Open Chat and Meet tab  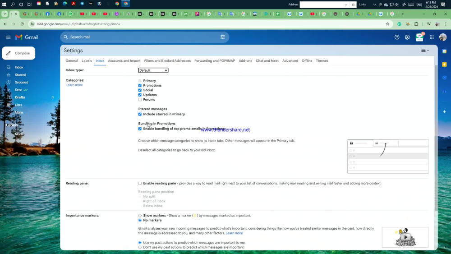pos(267,61)
